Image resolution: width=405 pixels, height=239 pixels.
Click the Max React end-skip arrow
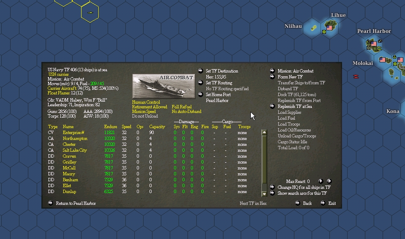point(329,181)
